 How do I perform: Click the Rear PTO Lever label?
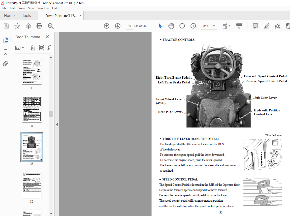(170, 112)
